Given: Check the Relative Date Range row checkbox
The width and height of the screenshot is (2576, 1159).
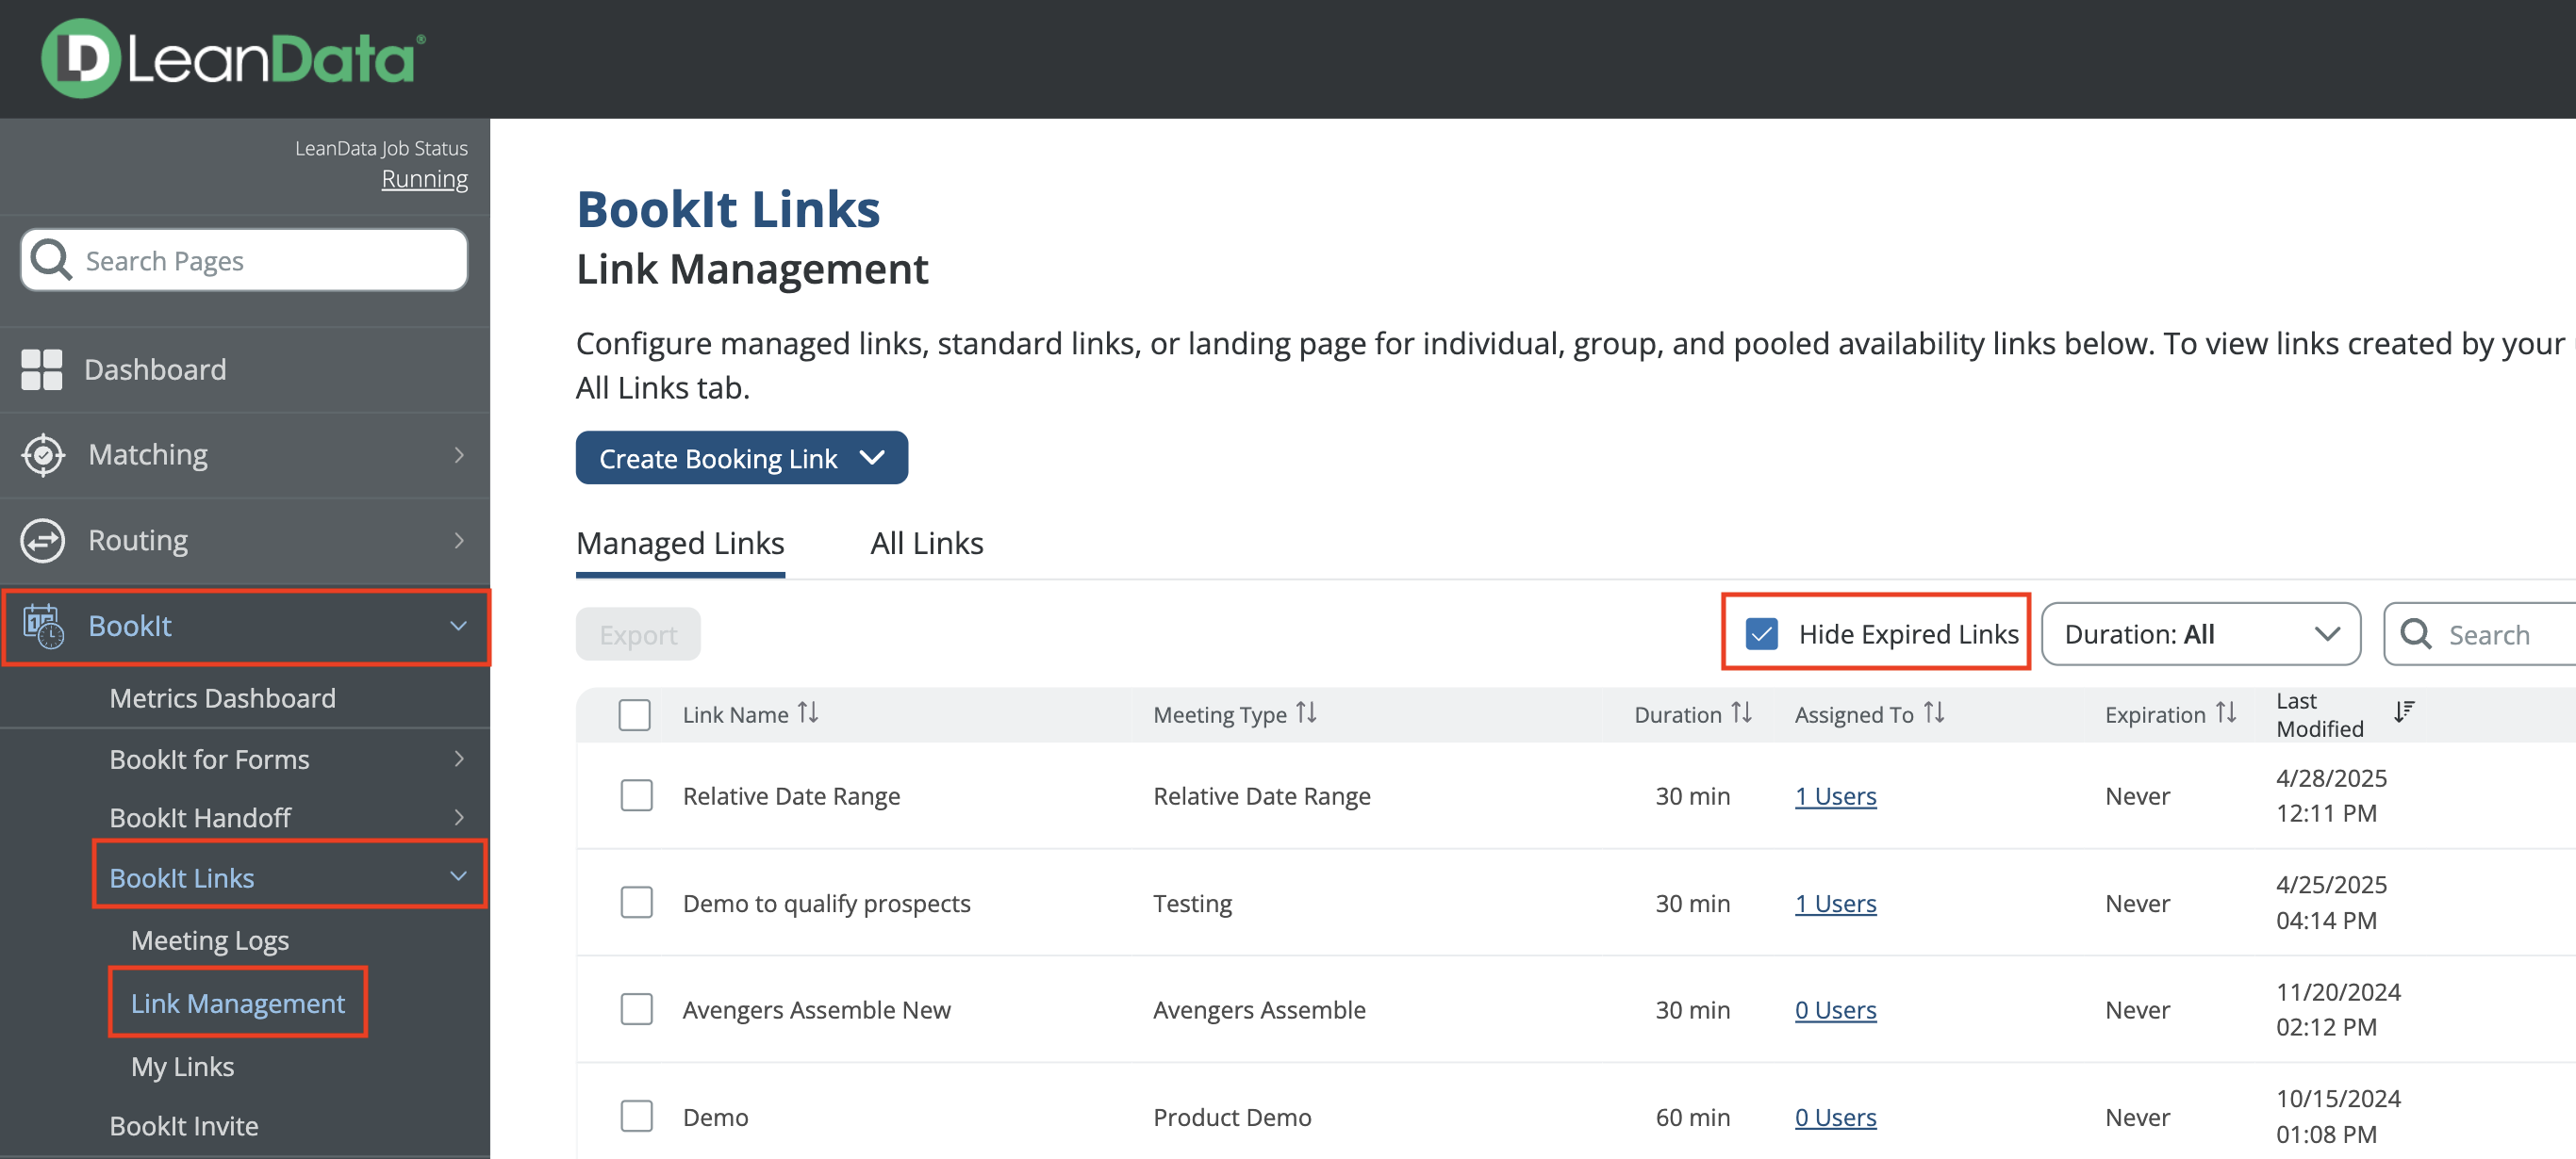Looking at the screenshot, I should (x=636, y=796).
